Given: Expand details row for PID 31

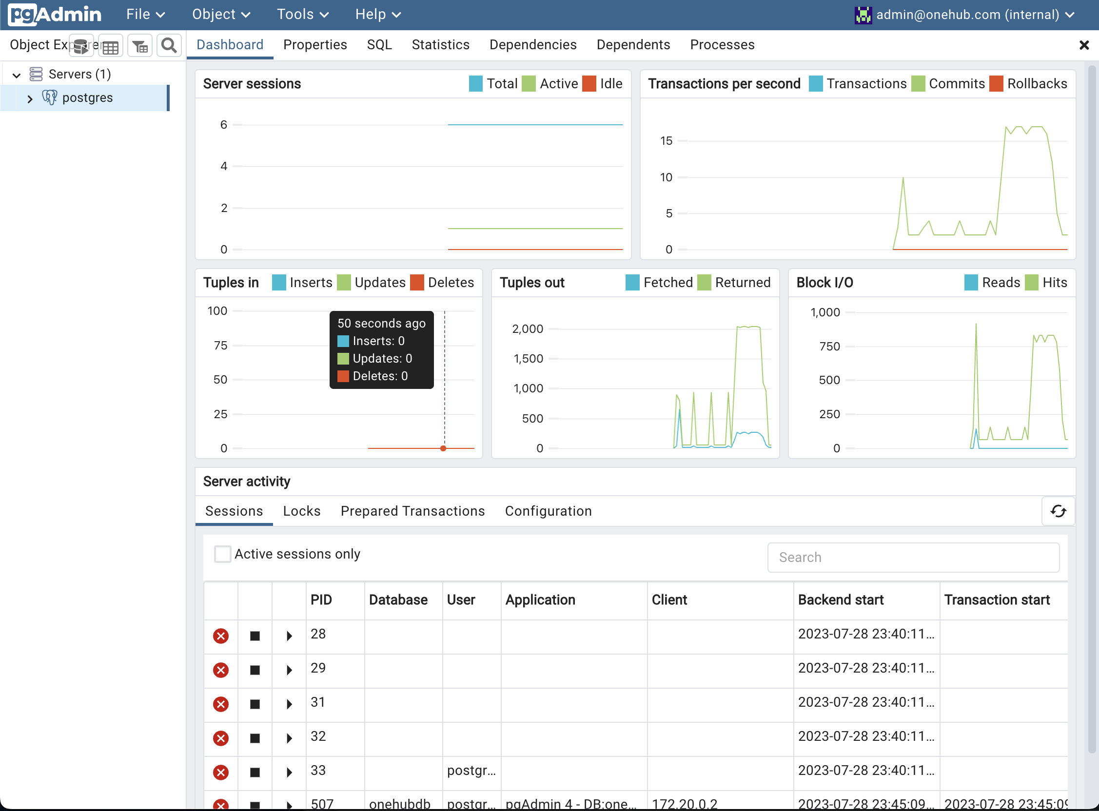Looking at the screenshot, I should pyautogui.click(x=289, y=704).
